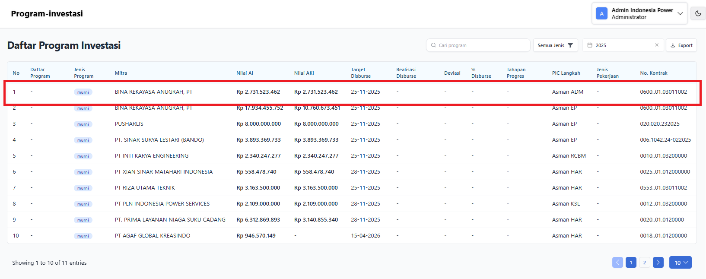Click the murni badge for PUSHARLIS row
The width and height of the screenshot is (706, 279).
[83, 124]
